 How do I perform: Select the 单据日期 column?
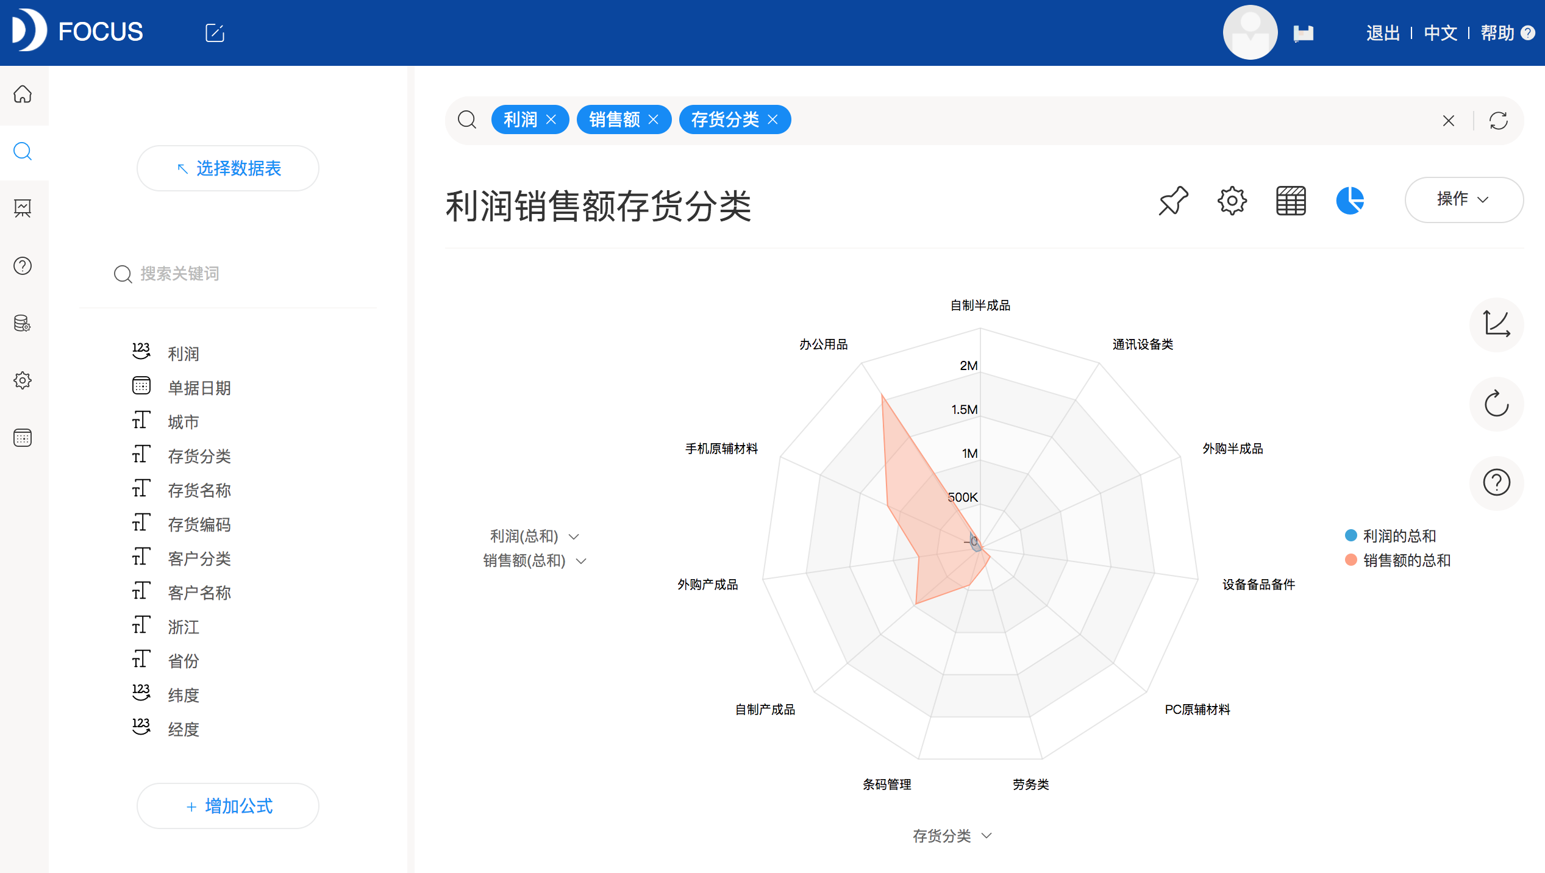click(199, 388)
